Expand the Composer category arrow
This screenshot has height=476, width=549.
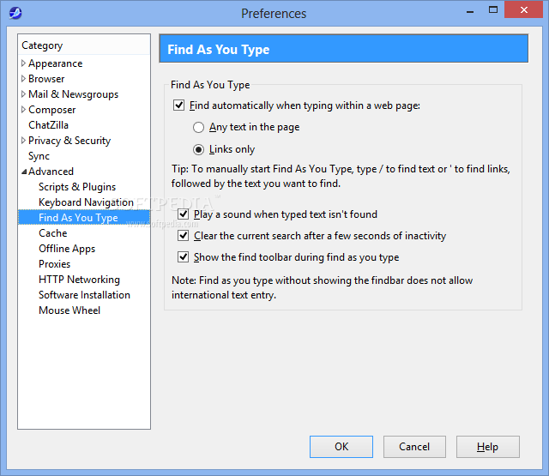click(x=23, y=110)
